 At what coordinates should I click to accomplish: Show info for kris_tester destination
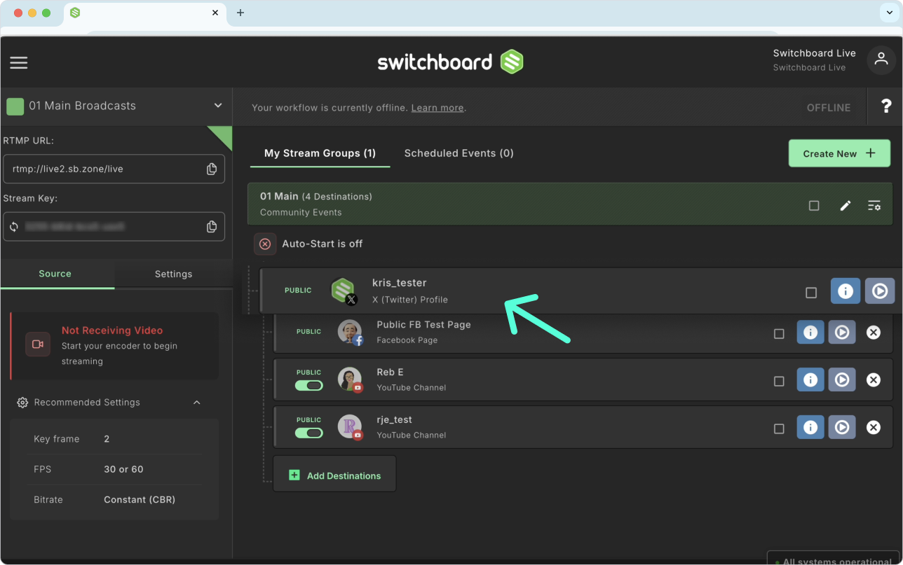point(846,291)
